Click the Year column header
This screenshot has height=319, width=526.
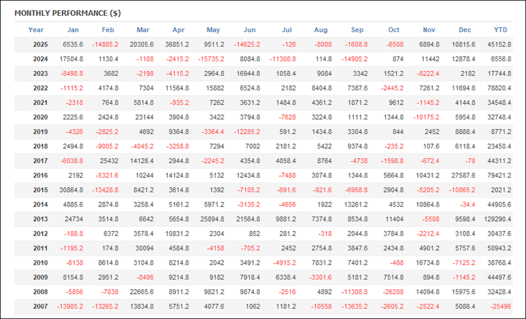pyautogui.click(x=36, y=30)
